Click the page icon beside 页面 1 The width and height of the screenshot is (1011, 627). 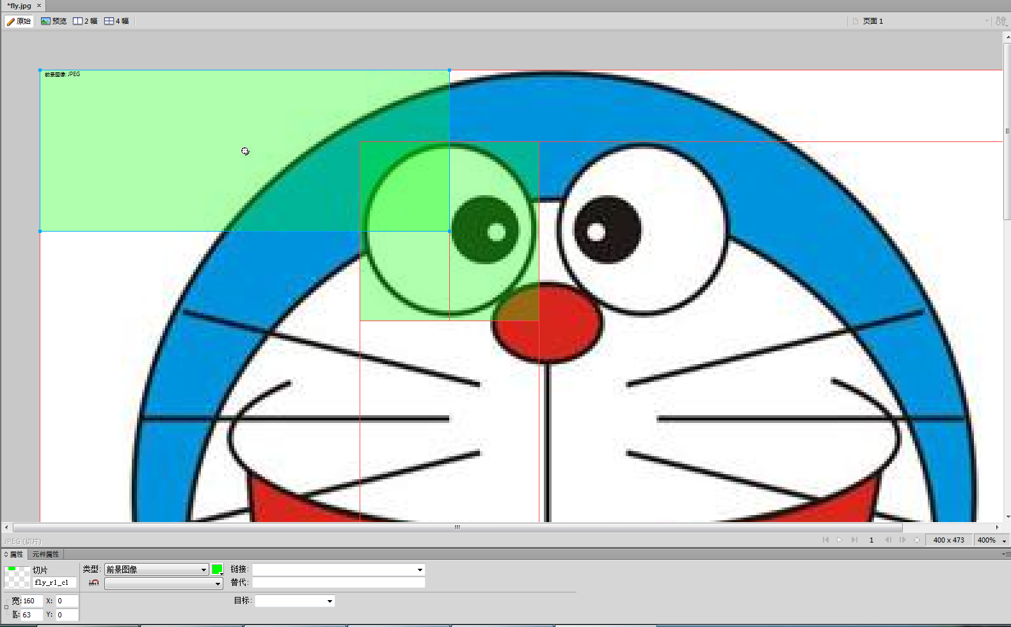tap(856, 21)
